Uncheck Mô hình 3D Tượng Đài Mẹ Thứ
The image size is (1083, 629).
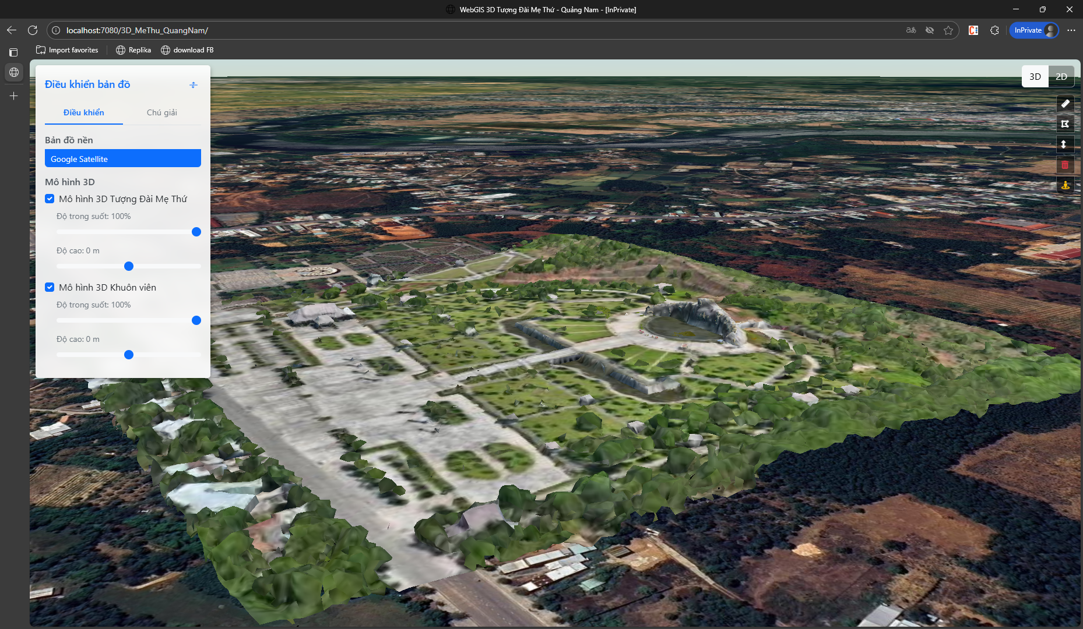[x=50, y=199]
